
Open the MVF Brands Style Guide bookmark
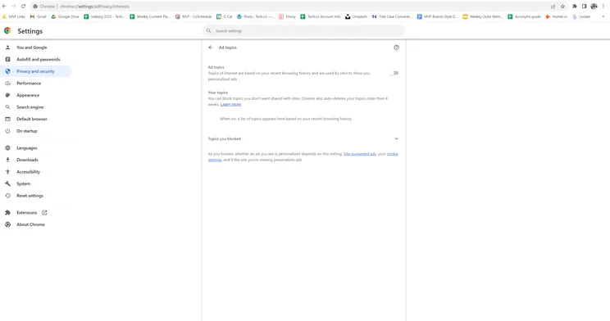(x=437, y=16)
